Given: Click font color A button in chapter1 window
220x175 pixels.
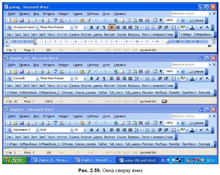Looking at the screenshot, I should (x=192, y=130).
